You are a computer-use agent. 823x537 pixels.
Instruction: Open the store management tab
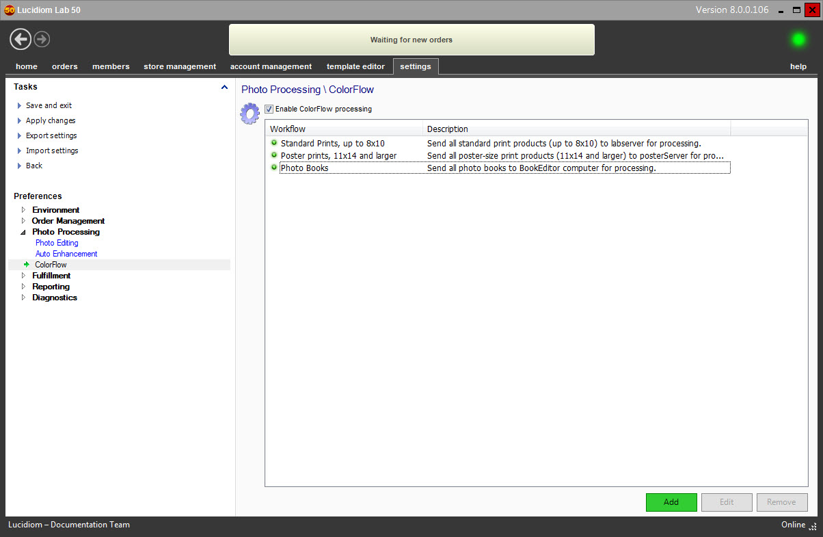(180, 66)
